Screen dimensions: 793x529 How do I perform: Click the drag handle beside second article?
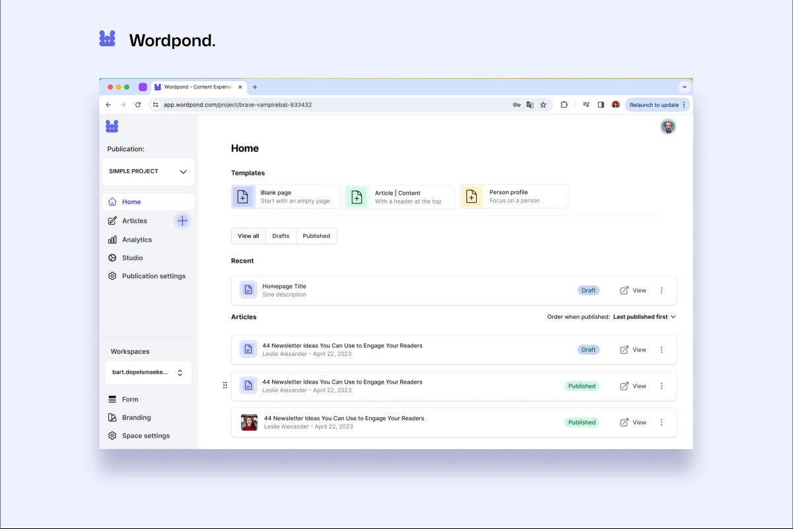[x=225, y=386]
